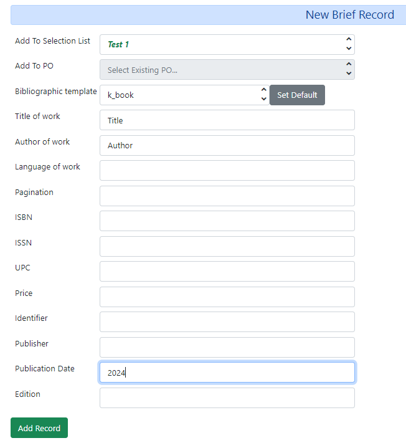Open the Add To Selection List dropdown
406x443 pixels.
tap(227, 44)
